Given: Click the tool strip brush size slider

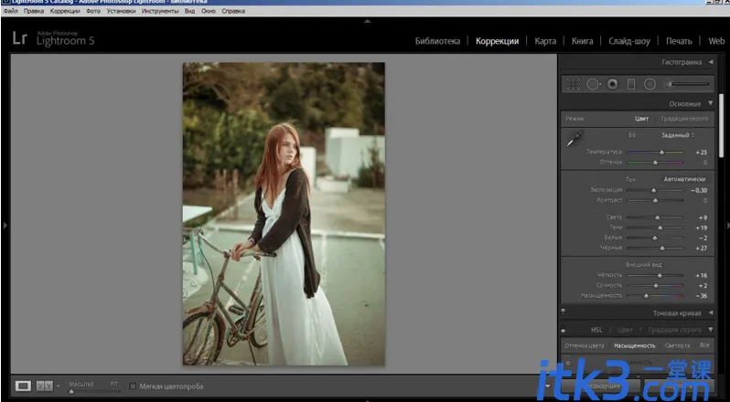Looking at the screenshot, I should pyautogui.click(x=689, y=84).
